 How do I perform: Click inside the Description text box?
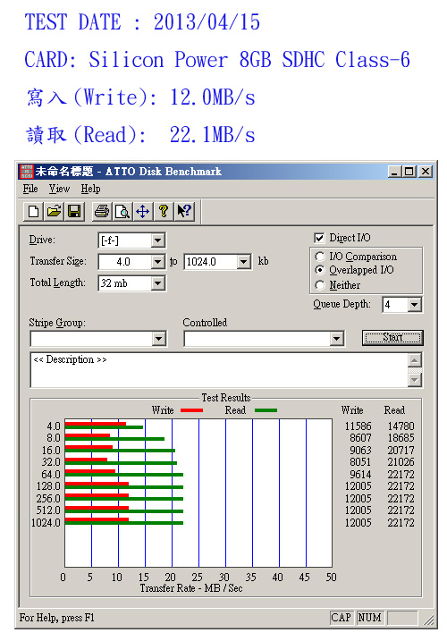pos(219,370)
